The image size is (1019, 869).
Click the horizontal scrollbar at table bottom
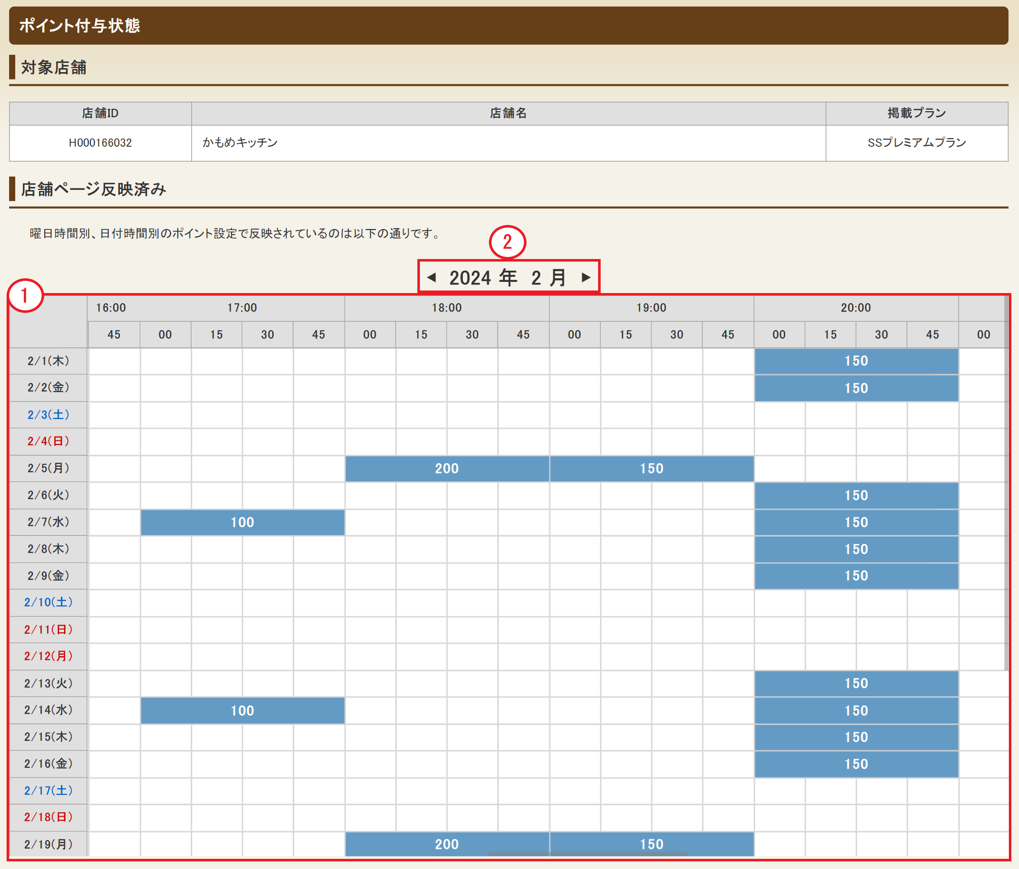pyautogui.click(x=587, y=854)
